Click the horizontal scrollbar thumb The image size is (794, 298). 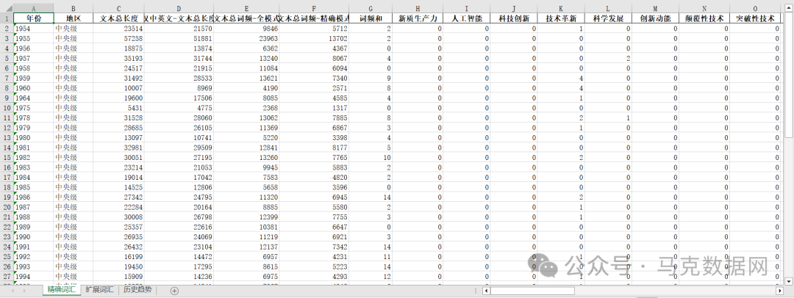(532, 291)
